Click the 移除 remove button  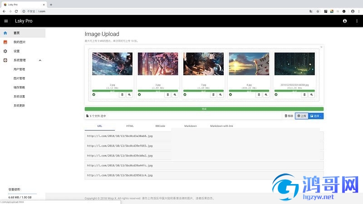click(289, 116)
